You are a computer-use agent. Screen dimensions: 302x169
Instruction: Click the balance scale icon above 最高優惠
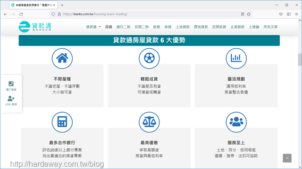point(149,122)
